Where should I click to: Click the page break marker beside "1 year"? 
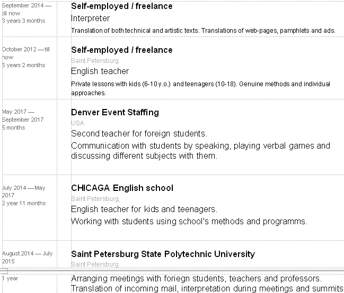[4, 271]
